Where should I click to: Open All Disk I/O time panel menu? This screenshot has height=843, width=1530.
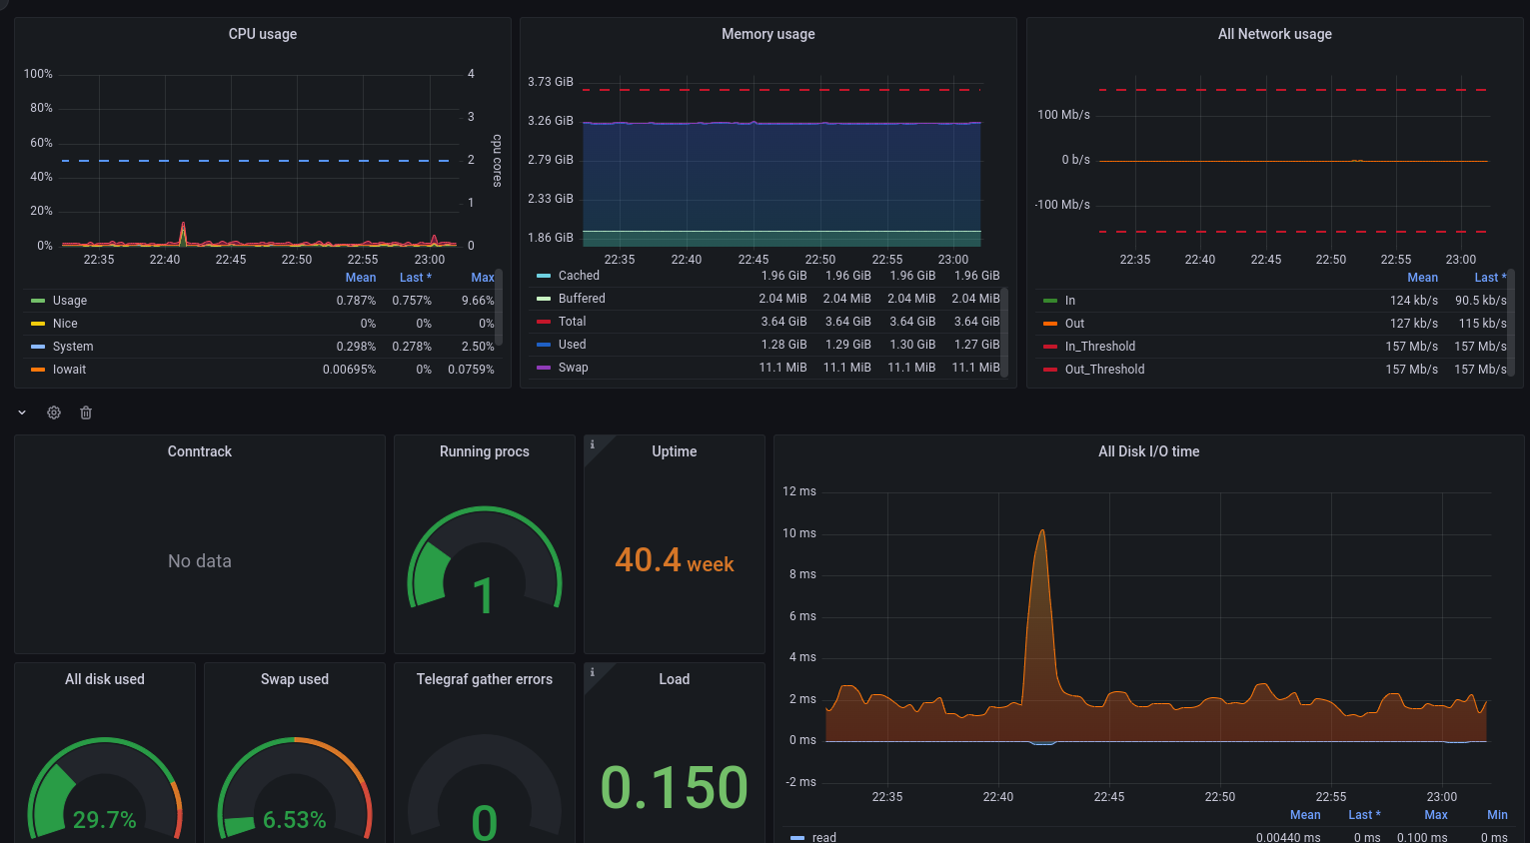1149,451
